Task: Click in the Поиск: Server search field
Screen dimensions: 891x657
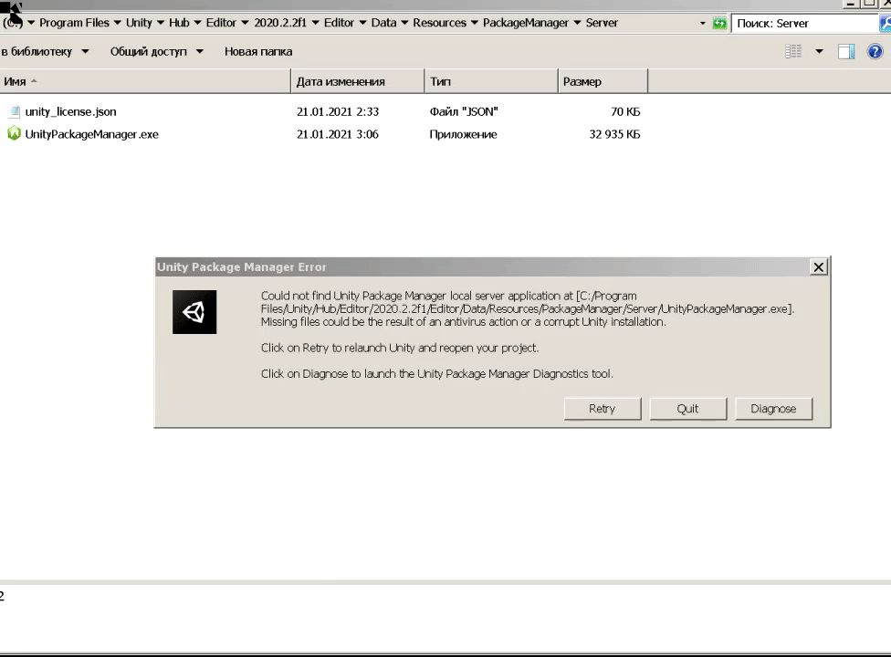Action: point(804,24)
